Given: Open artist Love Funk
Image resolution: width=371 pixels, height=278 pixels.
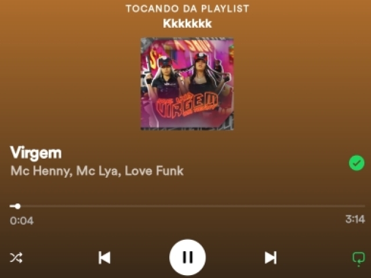Looking at the screenshot, I should pyautogui.click(x=154, y=171).
